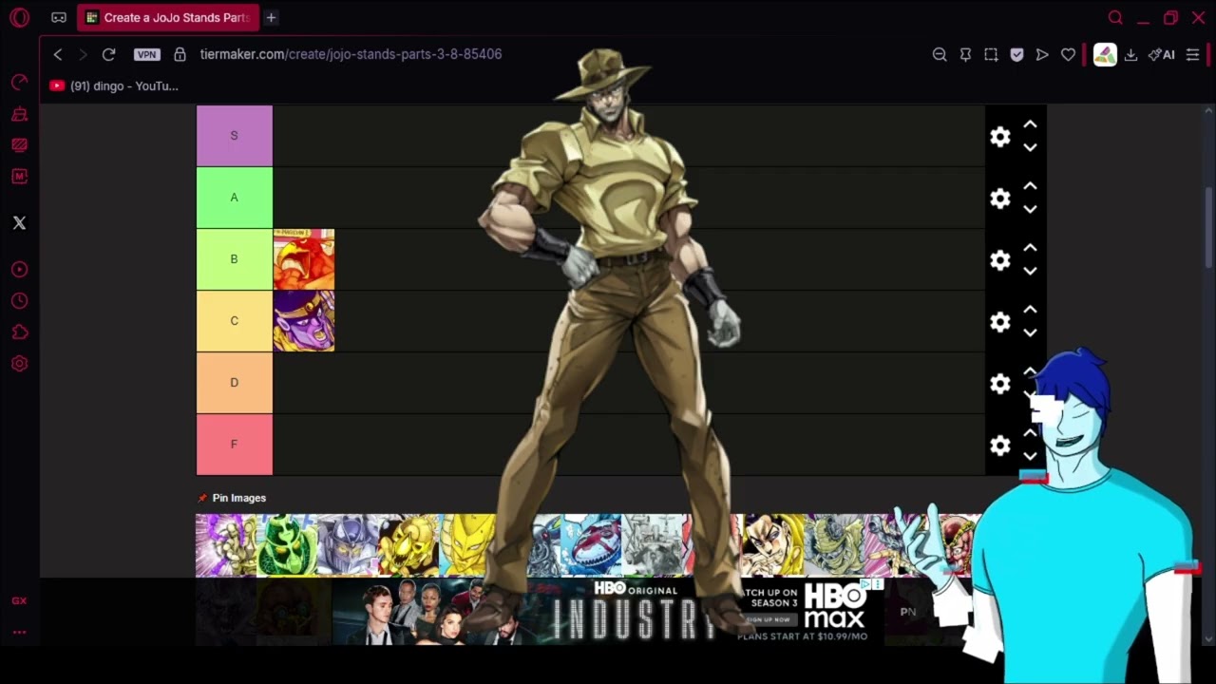Move S tier row down arrow

point(1030,147)
